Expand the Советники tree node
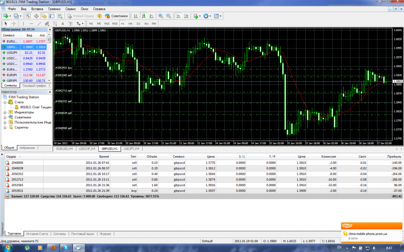The height and width of the screenshot is (252, 404). [x=5, y=118]
